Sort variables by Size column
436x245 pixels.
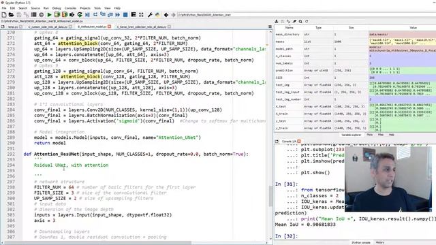click(x=351, y=28)
